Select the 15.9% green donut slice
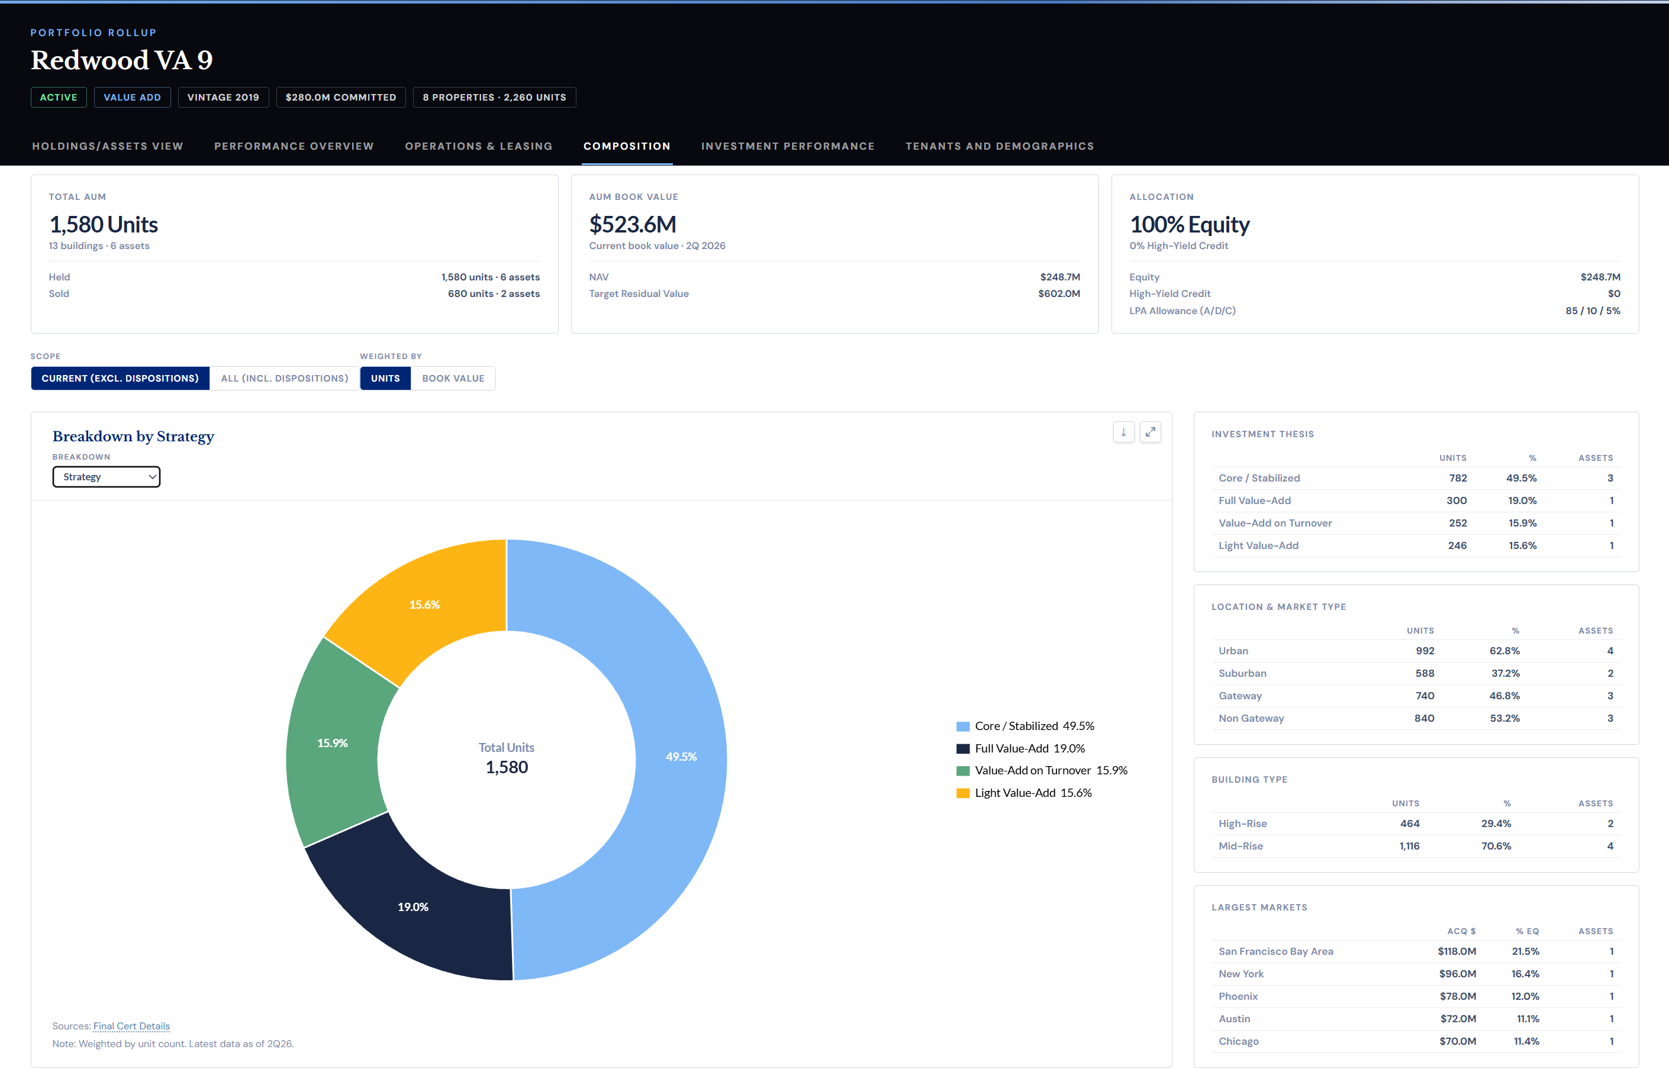 click(333, 743)
